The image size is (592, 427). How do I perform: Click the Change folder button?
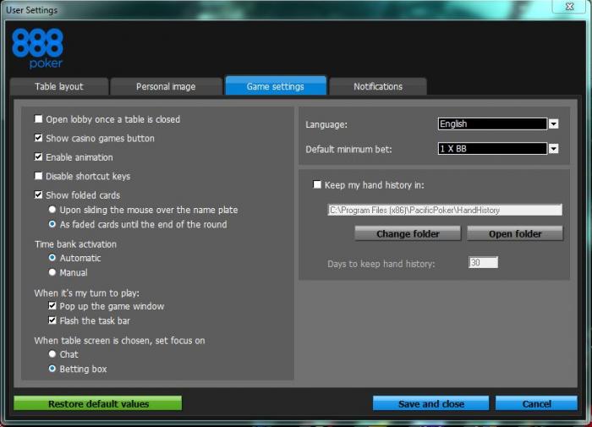[408, 233]
